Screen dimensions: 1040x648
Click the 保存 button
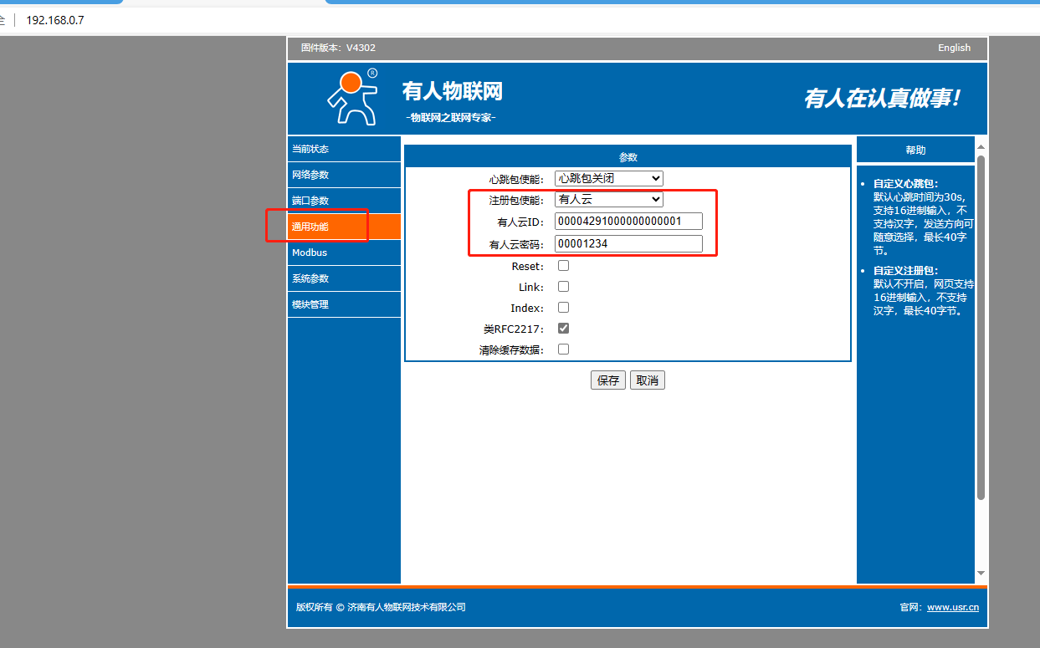point(608,380)
